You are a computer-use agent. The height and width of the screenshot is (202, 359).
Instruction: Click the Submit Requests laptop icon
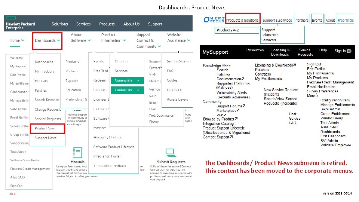click(x=171, y=153)
